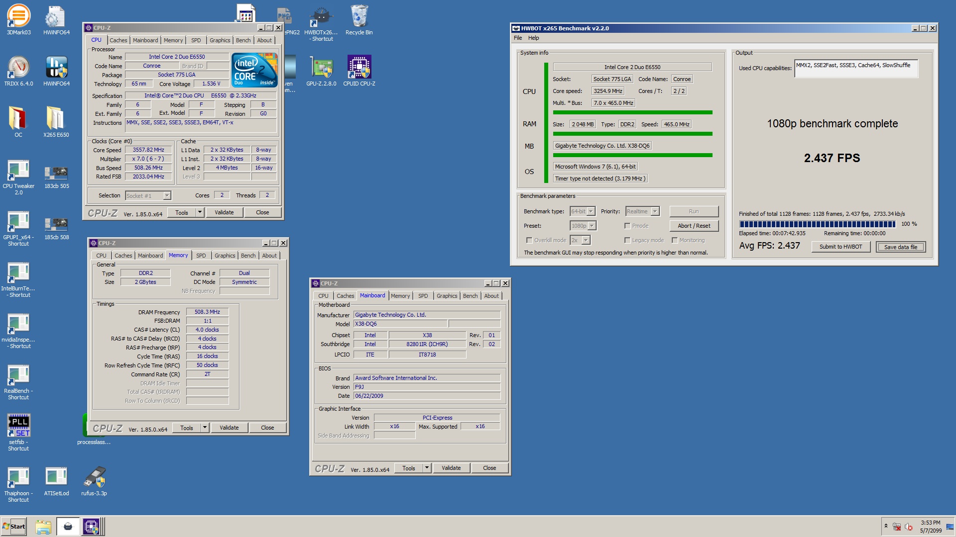Open the Overkill mode 2x dropdown

(x=580, y=240)
